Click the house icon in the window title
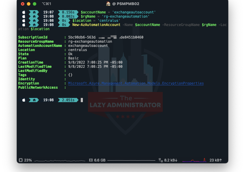245x172 pixels. pyautogui.click(x=108, y=4)
